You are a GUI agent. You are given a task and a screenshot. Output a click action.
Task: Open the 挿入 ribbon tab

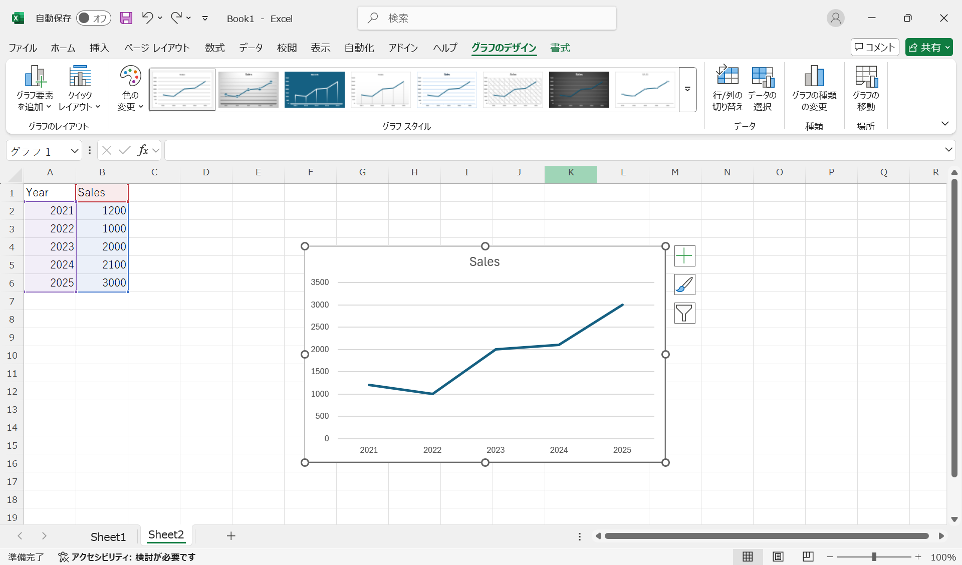[99, 48]
